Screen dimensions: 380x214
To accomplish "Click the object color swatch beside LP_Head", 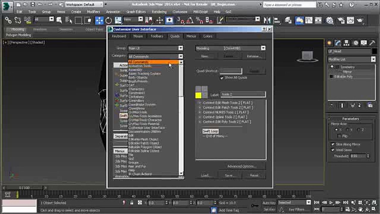I will pyautogui.click(x=374, y=51).
